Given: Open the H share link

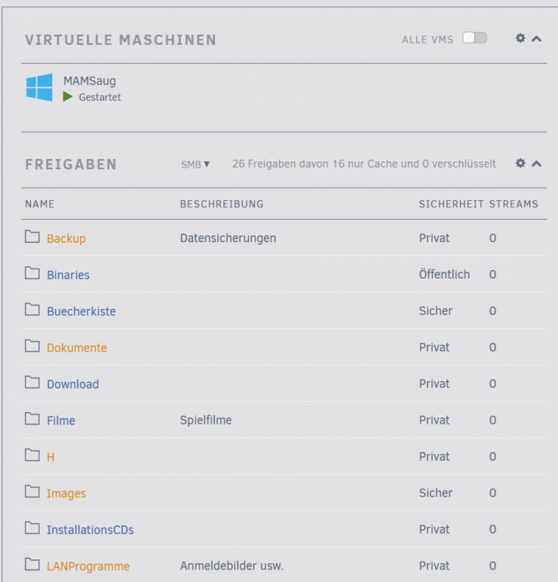Looking at the screenshot, I should tap(50, 457).
